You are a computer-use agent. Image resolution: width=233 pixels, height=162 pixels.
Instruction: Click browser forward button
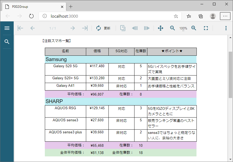pos(20,16)
